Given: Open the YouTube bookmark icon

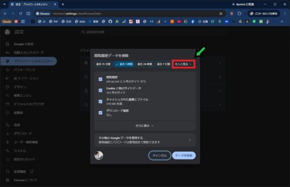Looking at the screenshot, I should click(x=179, y=22).
